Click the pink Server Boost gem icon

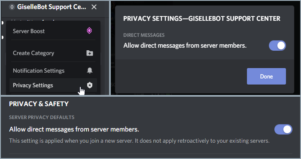[89, 31]
